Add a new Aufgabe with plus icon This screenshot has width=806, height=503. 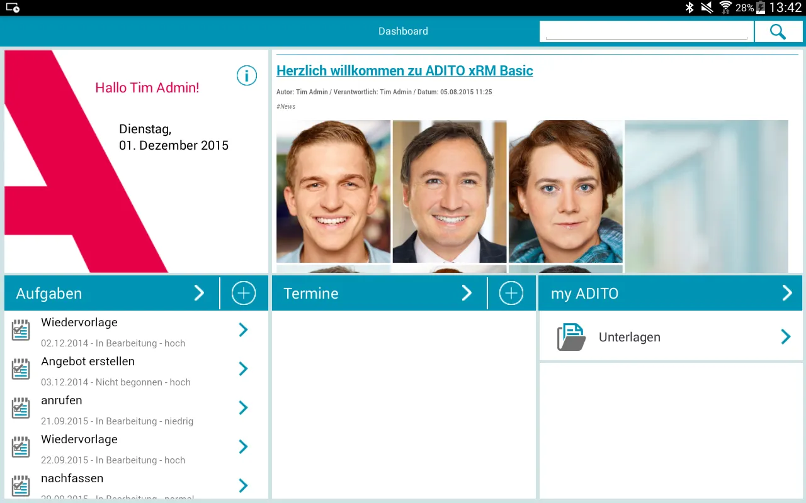pos(244,293)
